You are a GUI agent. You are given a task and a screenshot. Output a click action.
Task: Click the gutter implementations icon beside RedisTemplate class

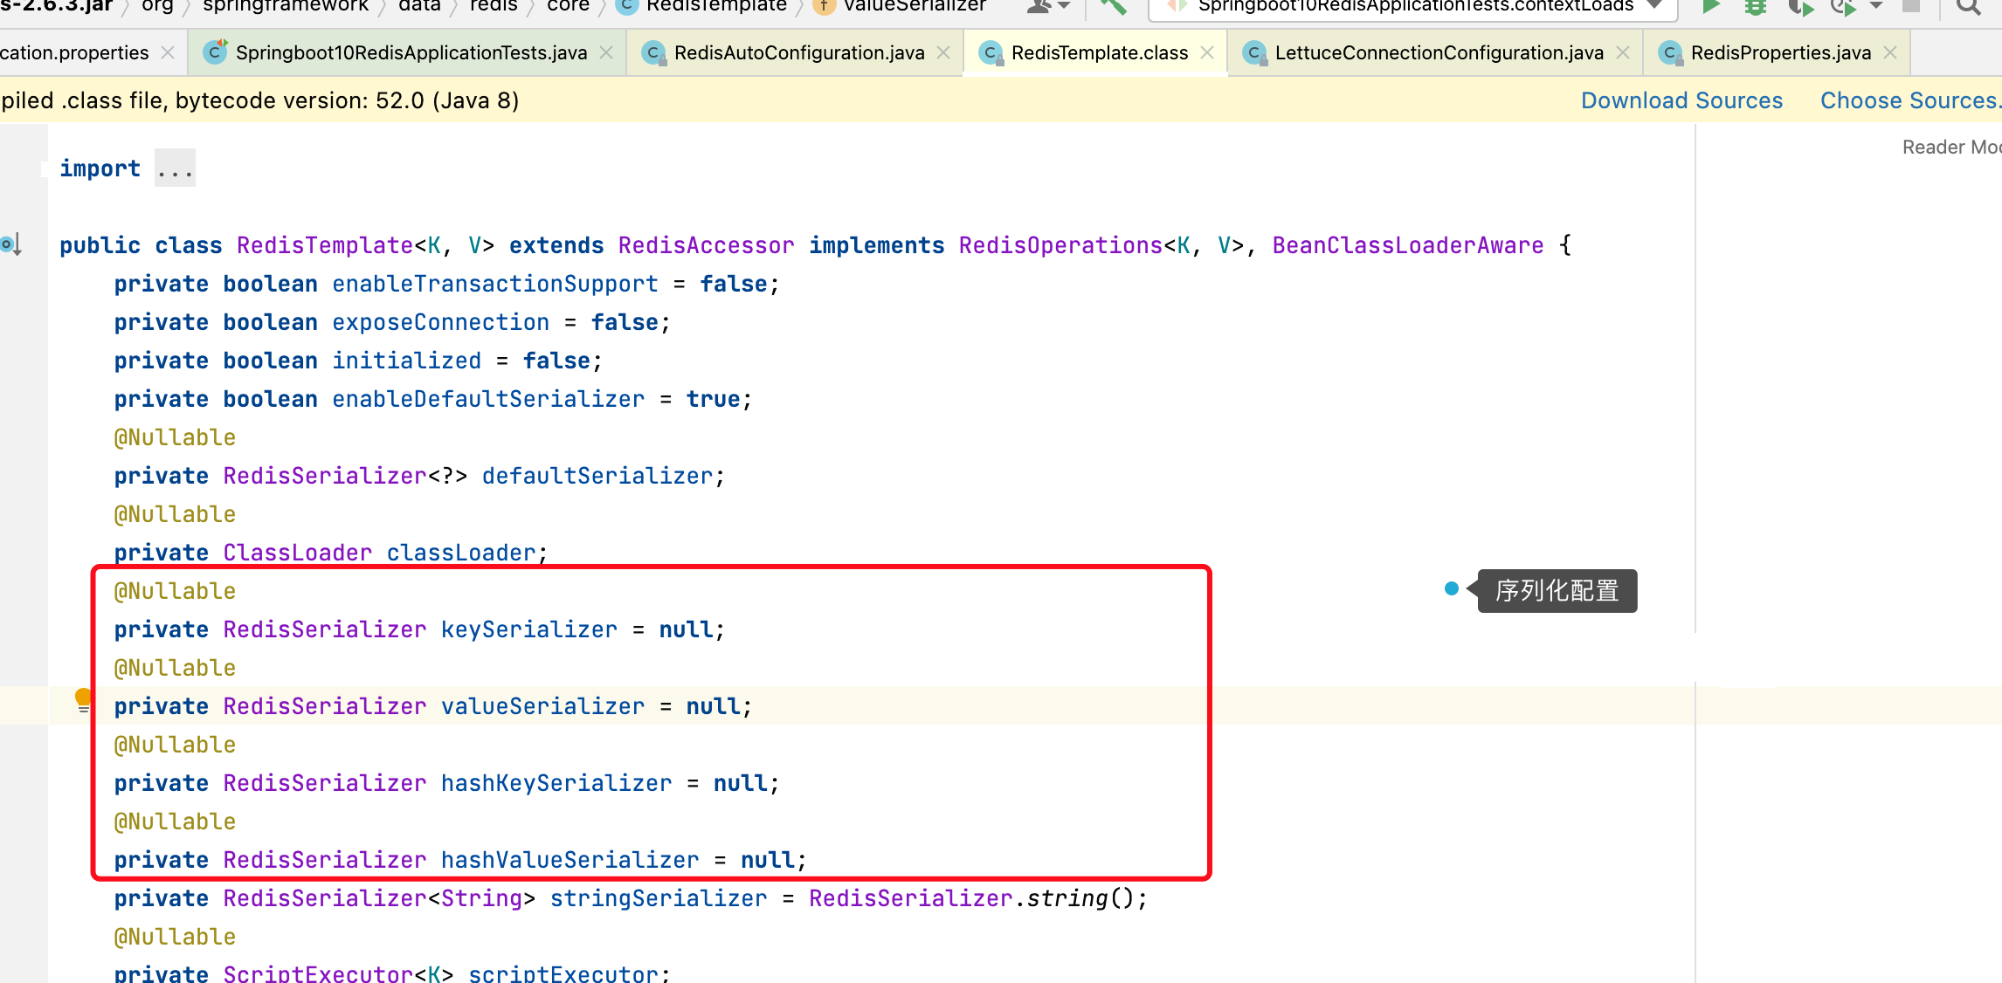(10, 244)
